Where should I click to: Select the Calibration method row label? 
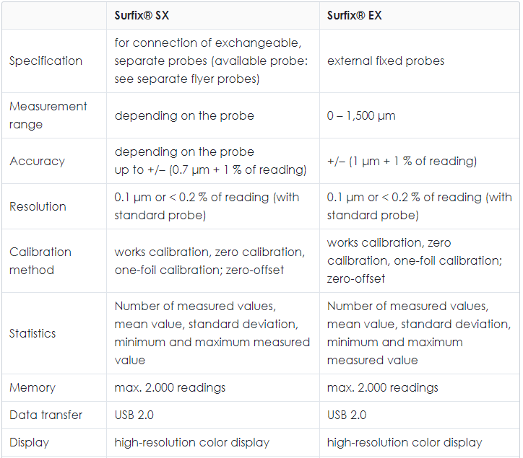click(x=40, y=261)
